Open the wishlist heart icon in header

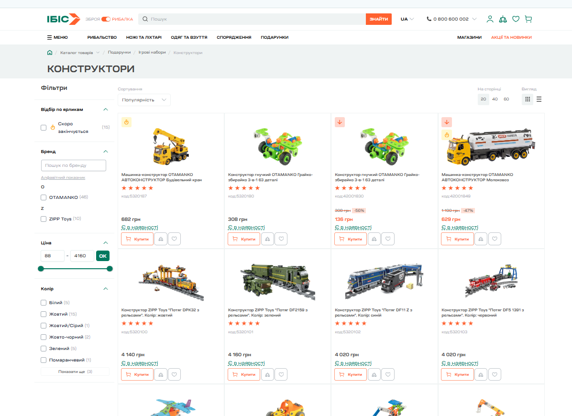pyautogui.click(x=516, y=19)
